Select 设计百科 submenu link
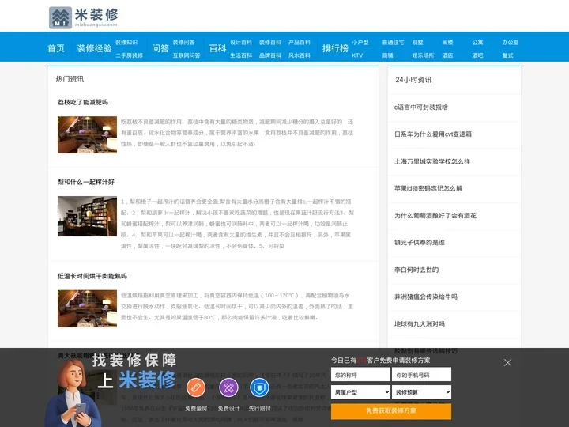This screenshot has width=569, height=427. click(241, 42)
